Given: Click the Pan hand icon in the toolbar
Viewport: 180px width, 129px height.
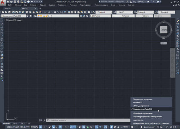Looking at the screenshot, I should click(x=55, y=12).
